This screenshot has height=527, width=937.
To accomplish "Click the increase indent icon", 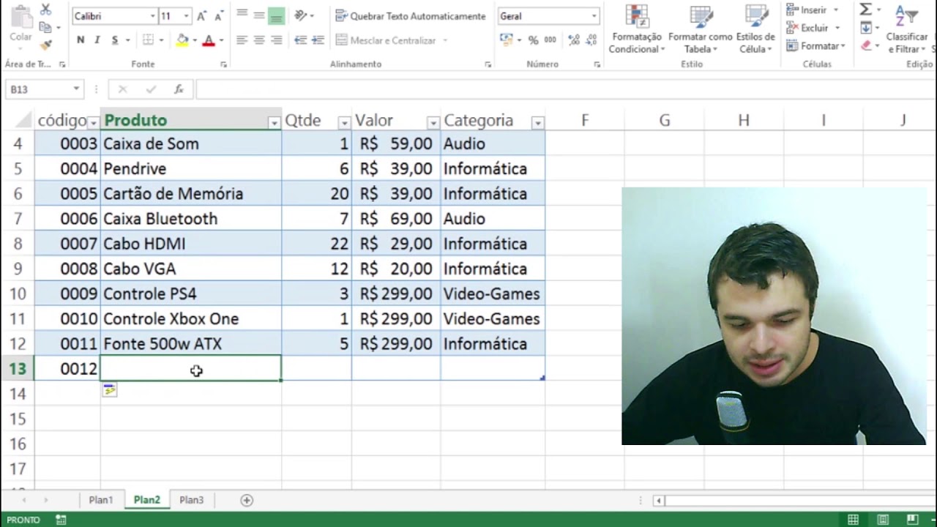I will tap(318, 40).
